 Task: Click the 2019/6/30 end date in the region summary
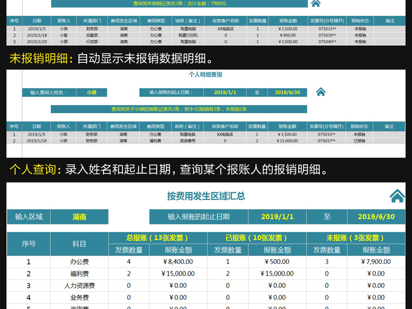[x=376, y=217]
